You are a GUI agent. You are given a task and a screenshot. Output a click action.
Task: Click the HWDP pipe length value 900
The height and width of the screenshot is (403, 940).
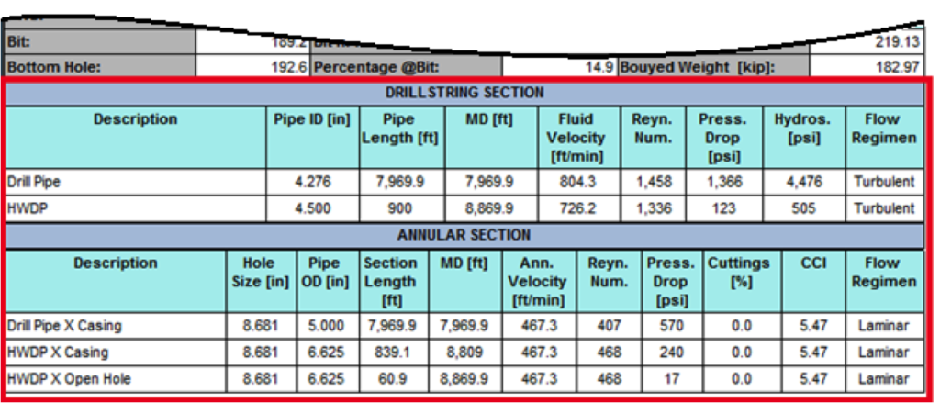coord(399,208)
